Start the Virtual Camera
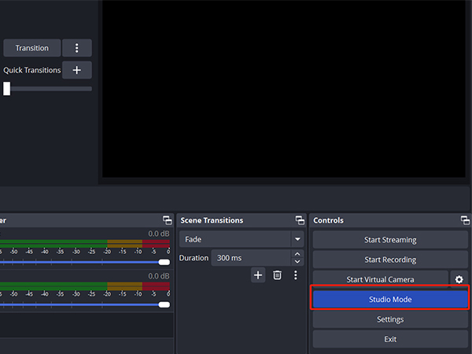Screen dimensions: 472x354 pyautogui.click(x=380, y=279)
